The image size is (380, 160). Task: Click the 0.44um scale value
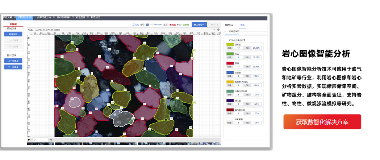click(x=158, y=25)
